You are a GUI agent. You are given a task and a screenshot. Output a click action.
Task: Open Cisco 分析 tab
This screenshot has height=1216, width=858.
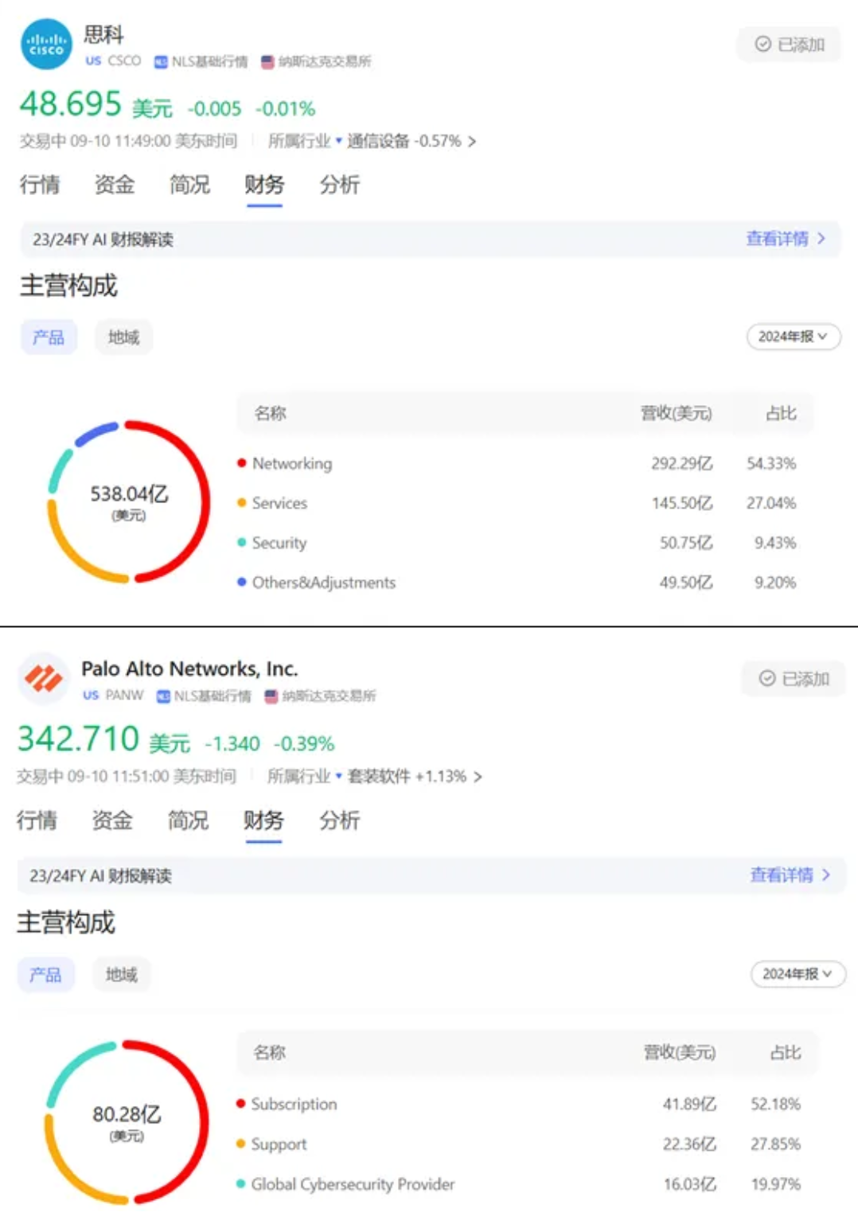pyautogui.click(x=340, y=185)
